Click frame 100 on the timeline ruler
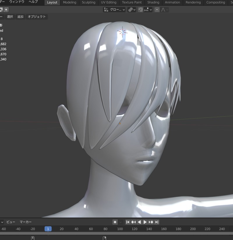 pyautogui.click(x=120, y=229)
